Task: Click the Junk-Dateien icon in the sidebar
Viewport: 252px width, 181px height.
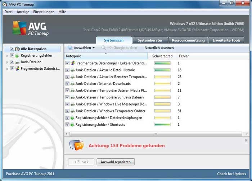Action: pos(17,62)
